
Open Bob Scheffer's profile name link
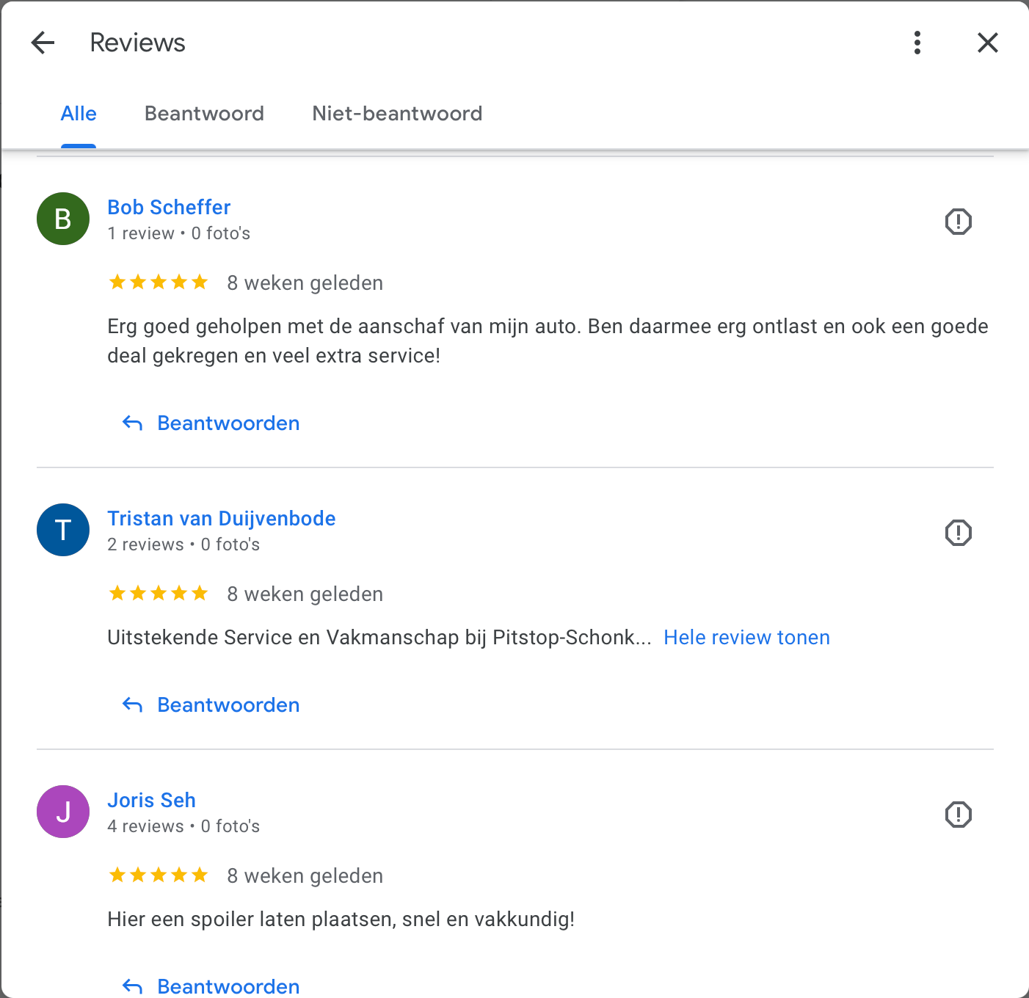coord(169,208)
